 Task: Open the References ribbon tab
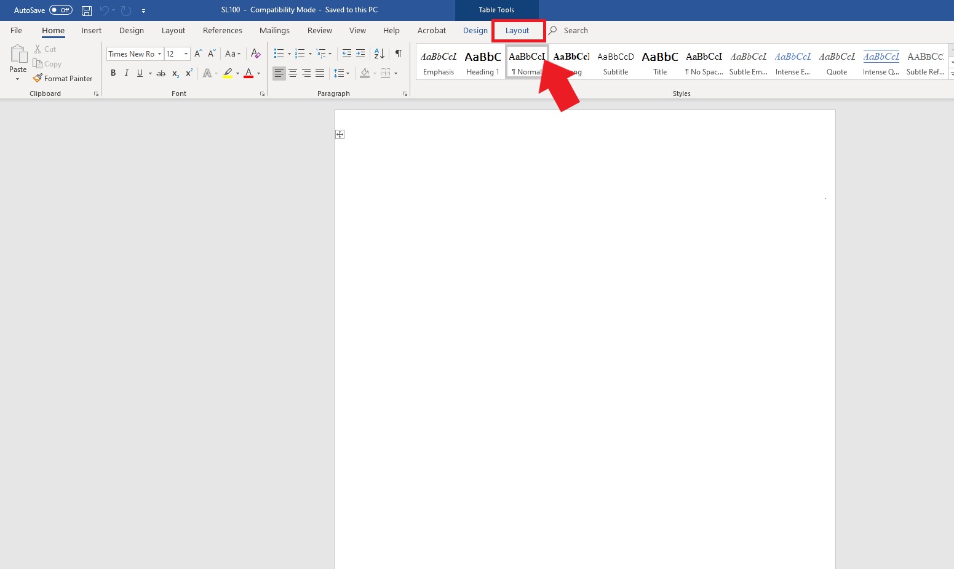[x=222, y=30]
